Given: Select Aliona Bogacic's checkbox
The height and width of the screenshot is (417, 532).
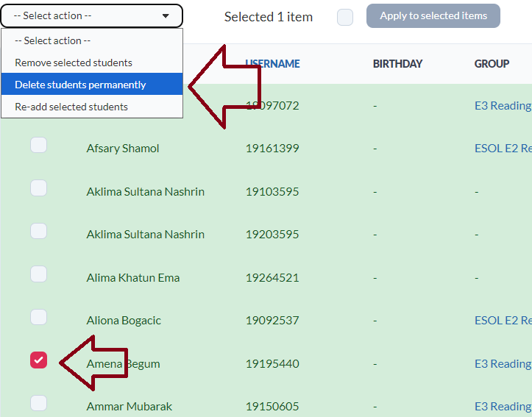Looking at the screenshot, I should [38, 318].
